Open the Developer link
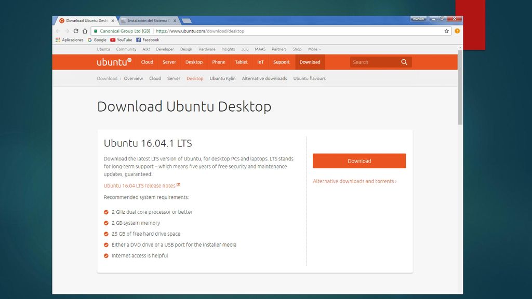The height and width of the screenshot is (299, 532). click(x=165, y=49)
